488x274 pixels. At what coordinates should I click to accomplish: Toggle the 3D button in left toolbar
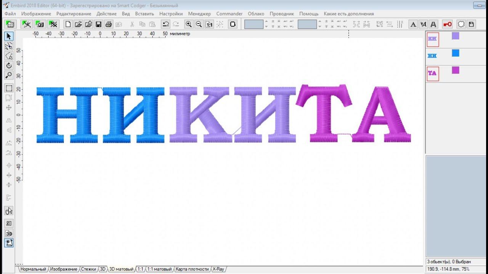click(9, 233)
